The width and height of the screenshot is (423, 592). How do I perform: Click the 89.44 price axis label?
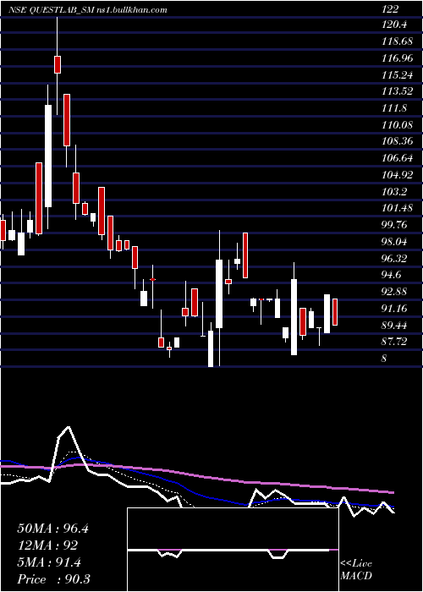395,325
